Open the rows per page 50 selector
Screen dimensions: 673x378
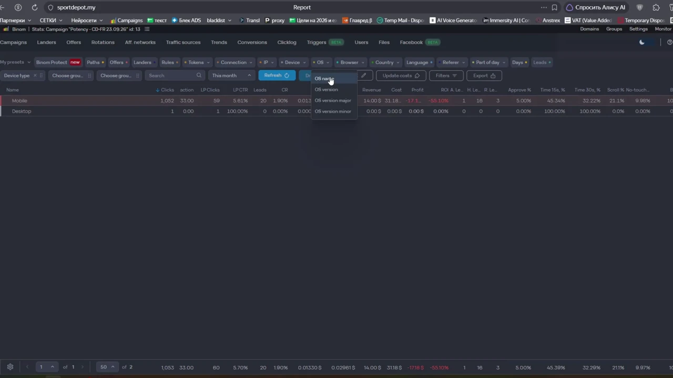107,367
